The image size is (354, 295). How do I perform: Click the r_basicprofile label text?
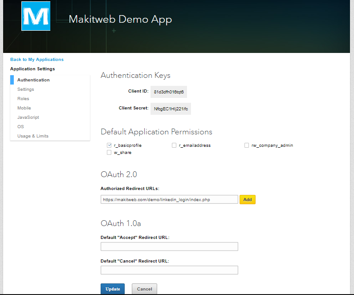tap(128, 145)
